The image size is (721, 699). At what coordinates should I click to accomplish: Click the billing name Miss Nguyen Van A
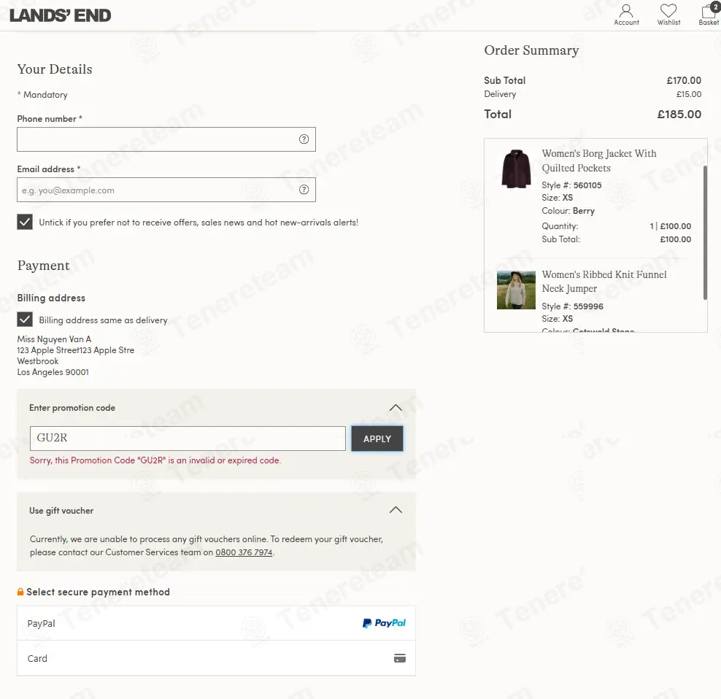(x=54, y=339)
